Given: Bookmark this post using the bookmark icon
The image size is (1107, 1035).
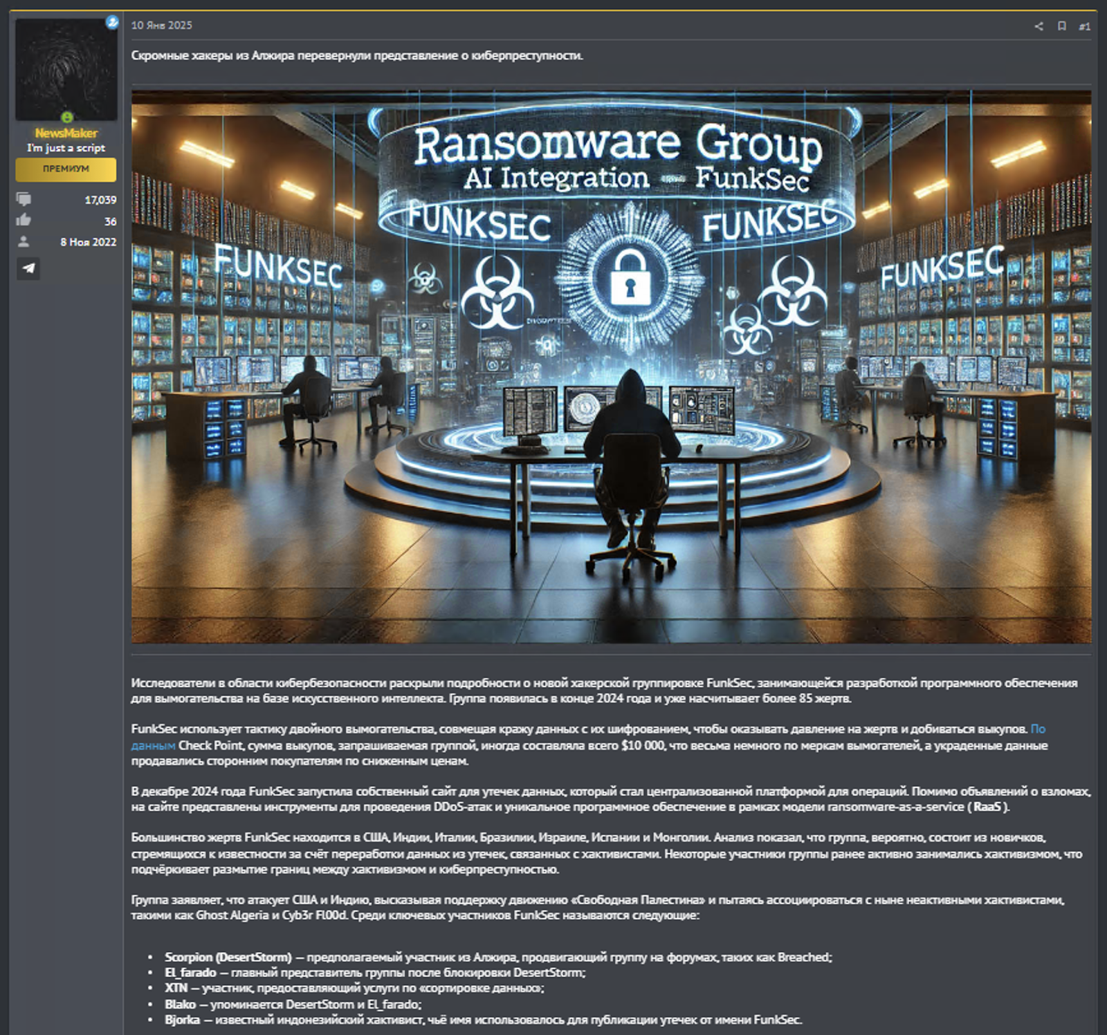Looking at the screenshot, I should click(x=1061, y=26).
